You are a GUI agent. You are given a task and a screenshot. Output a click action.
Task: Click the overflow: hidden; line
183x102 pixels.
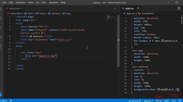point(145,34)
